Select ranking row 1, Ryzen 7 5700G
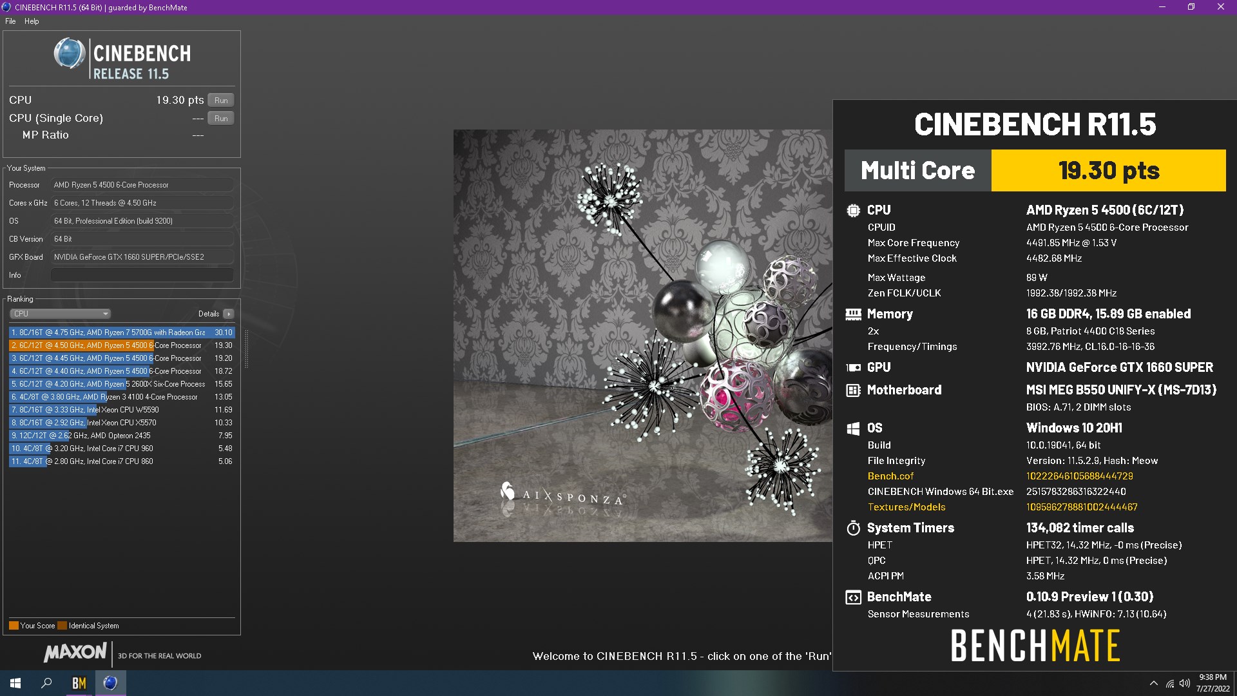 [122, 333]
